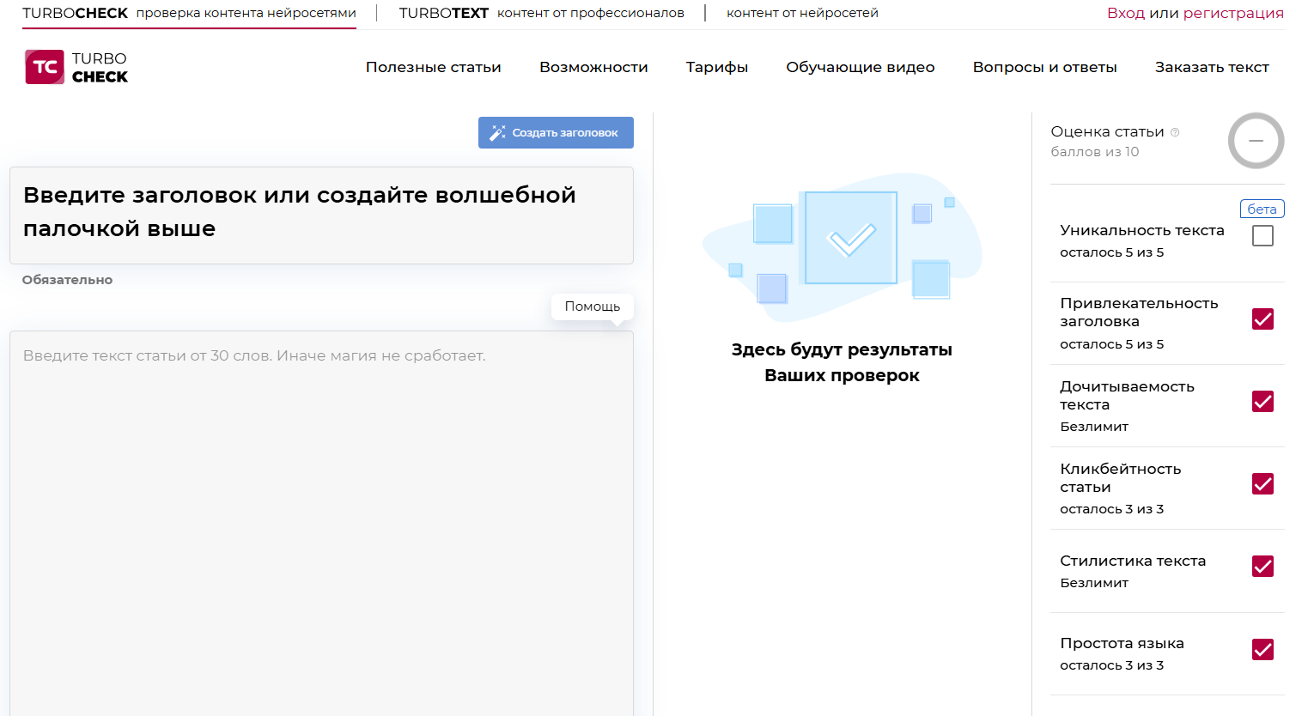The image size is (1314, 716).
Task: Switch to the TURBOTEXT top tab
Action: click(x=541, y=14)
